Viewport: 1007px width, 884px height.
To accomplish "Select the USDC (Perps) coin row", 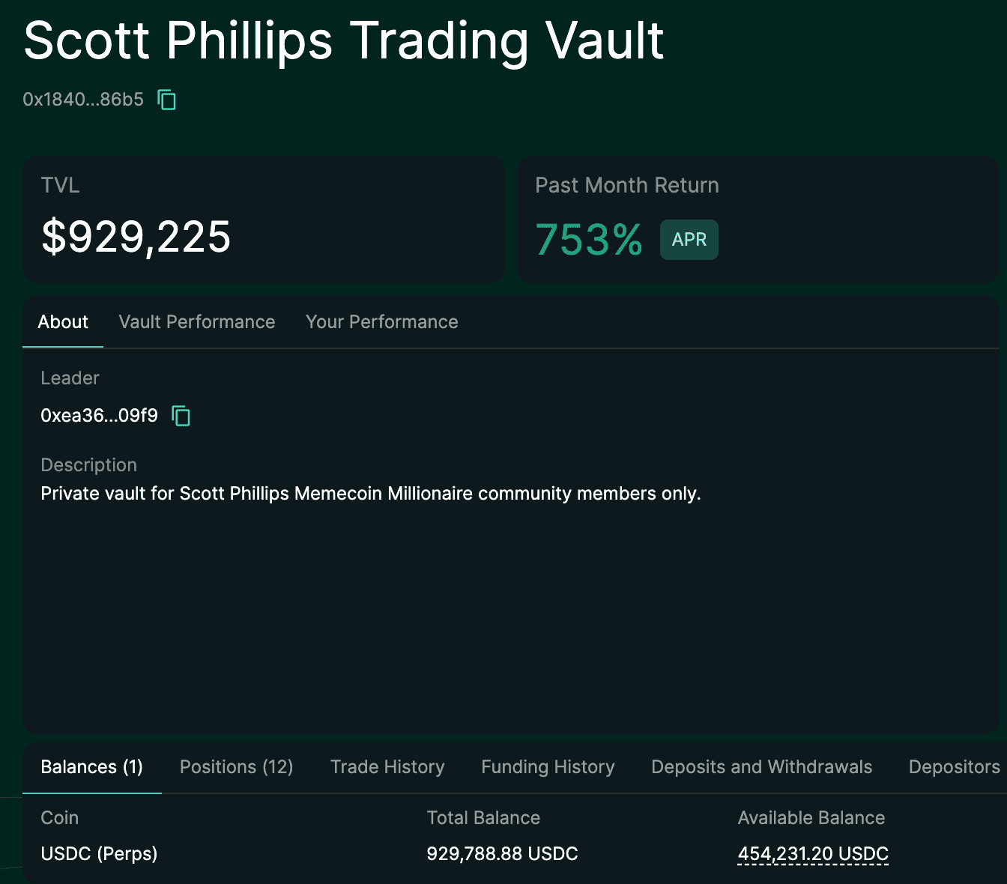I will pyautogui.click(x=99, y=853).
